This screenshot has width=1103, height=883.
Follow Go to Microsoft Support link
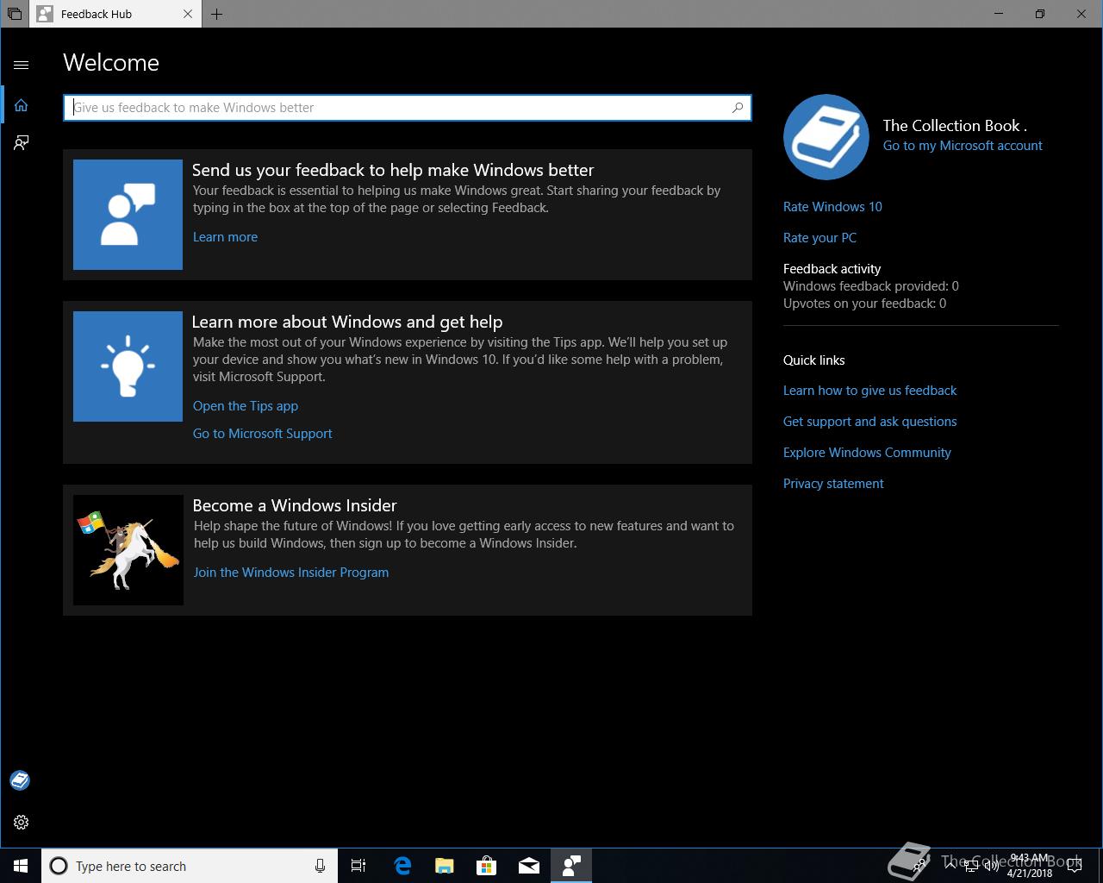click(263, 434)
